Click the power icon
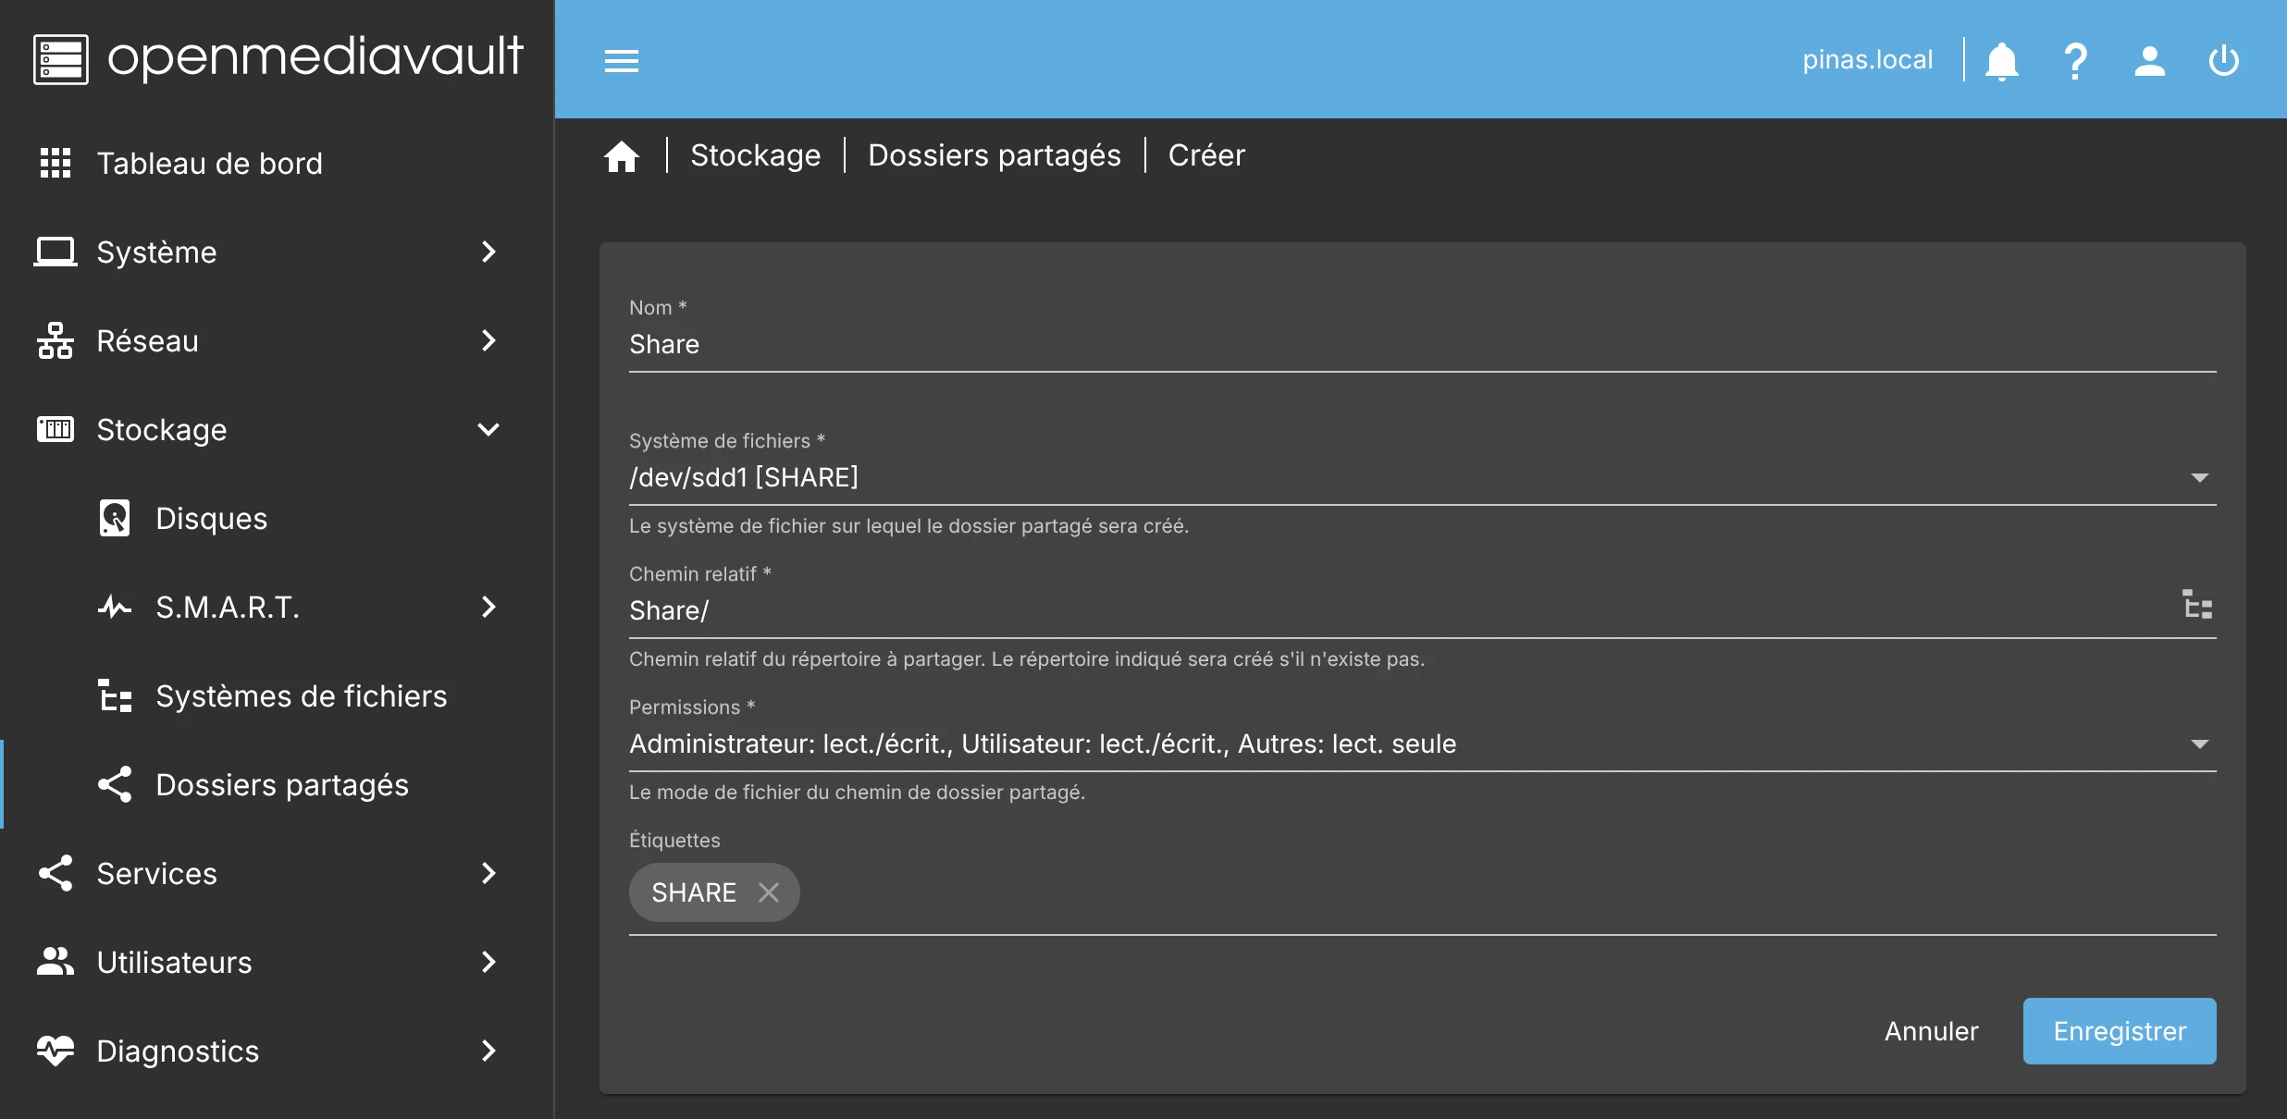Viewport: 2287px width, 1119px height. tap(2223, 61)
